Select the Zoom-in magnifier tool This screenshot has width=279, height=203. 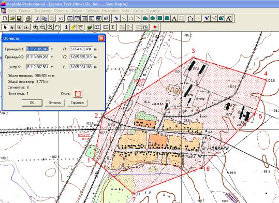tap(36, 27)
